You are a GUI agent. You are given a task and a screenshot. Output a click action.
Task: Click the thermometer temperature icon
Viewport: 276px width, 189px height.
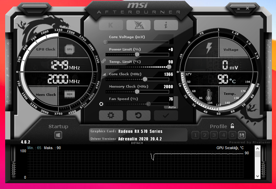[209, 95]
